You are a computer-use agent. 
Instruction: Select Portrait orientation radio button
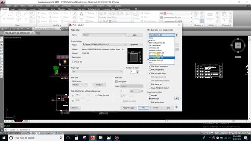coord(150,96)
